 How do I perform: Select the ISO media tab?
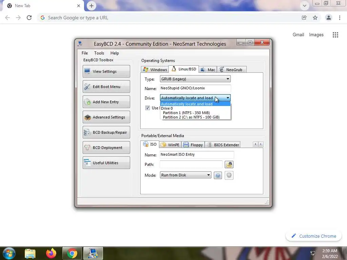(150, 144)
